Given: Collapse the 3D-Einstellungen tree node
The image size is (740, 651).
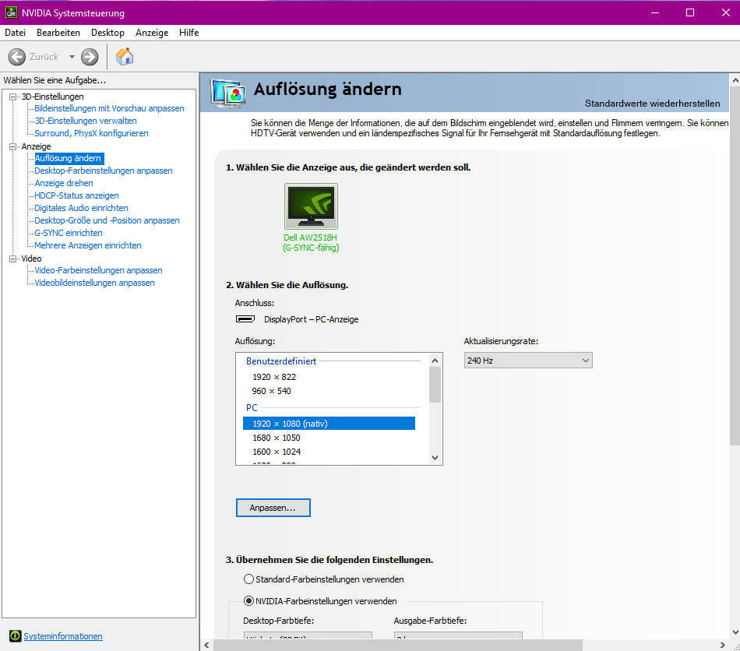Looking at the screenshot, I should [13, 97].
